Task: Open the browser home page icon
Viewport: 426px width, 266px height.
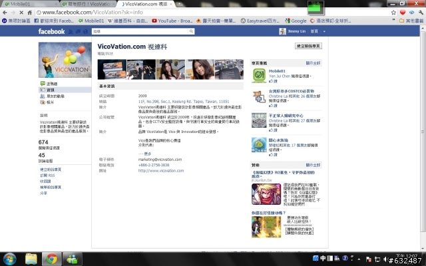Action: click(29, 13)
